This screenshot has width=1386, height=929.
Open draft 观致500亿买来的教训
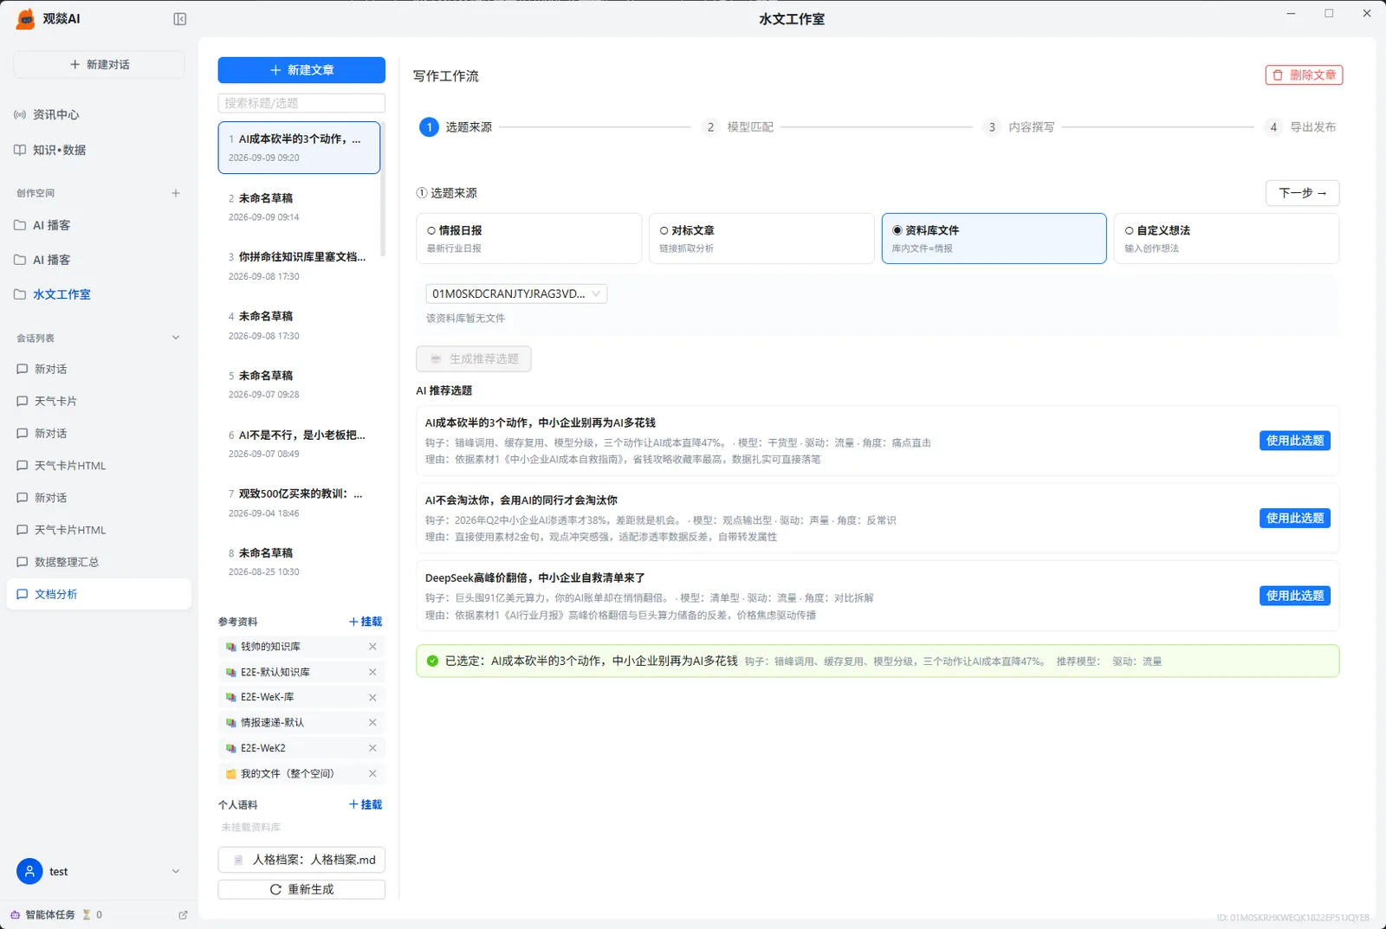299,502
